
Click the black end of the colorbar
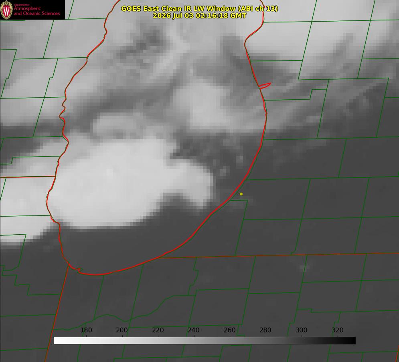point(352,341)
